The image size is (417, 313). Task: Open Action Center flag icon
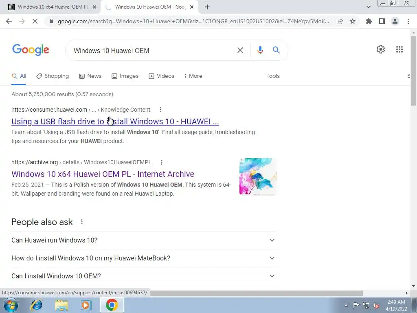click(x=356, y=305)
